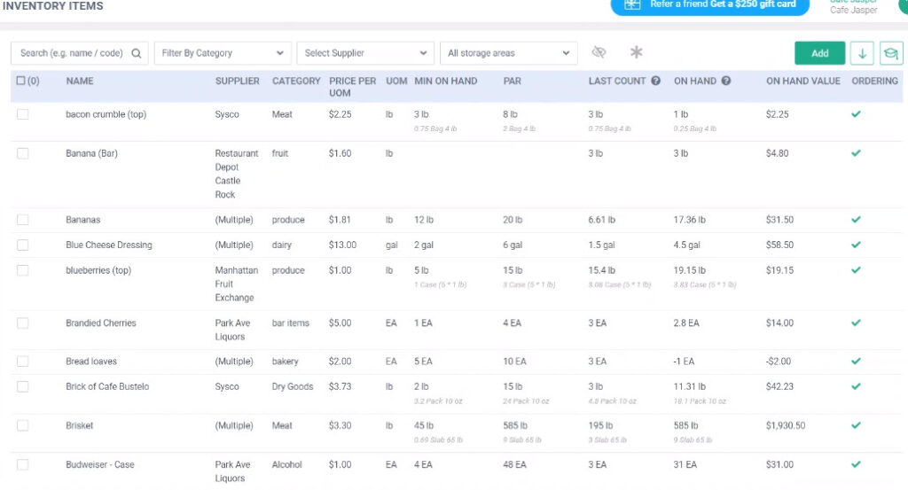The width and height of the screenshot is (908, 490).
Task: Check the Bread loaves row checkbox
Action: click(22, 362)
